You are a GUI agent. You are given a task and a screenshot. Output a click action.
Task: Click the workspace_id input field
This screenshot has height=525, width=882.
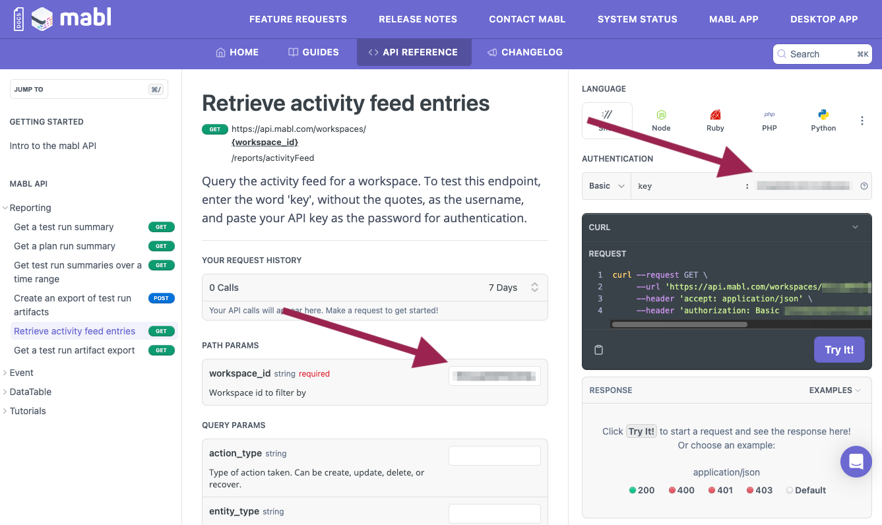tap(495, 376)
